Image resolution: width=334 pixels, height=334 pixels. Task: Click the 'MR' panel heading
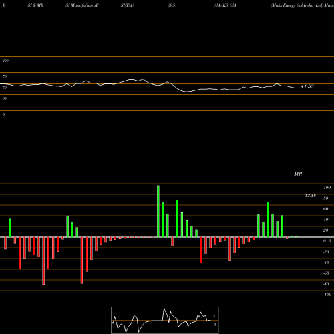point(298,174)
